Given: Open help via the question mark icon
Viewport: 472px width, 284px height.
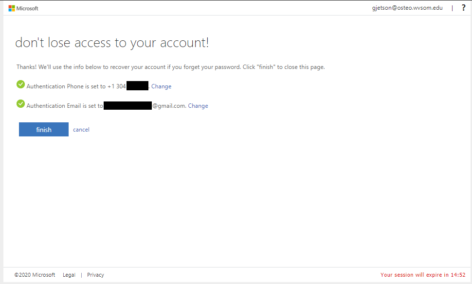Looking at the screenshot, I should point(464,8).
